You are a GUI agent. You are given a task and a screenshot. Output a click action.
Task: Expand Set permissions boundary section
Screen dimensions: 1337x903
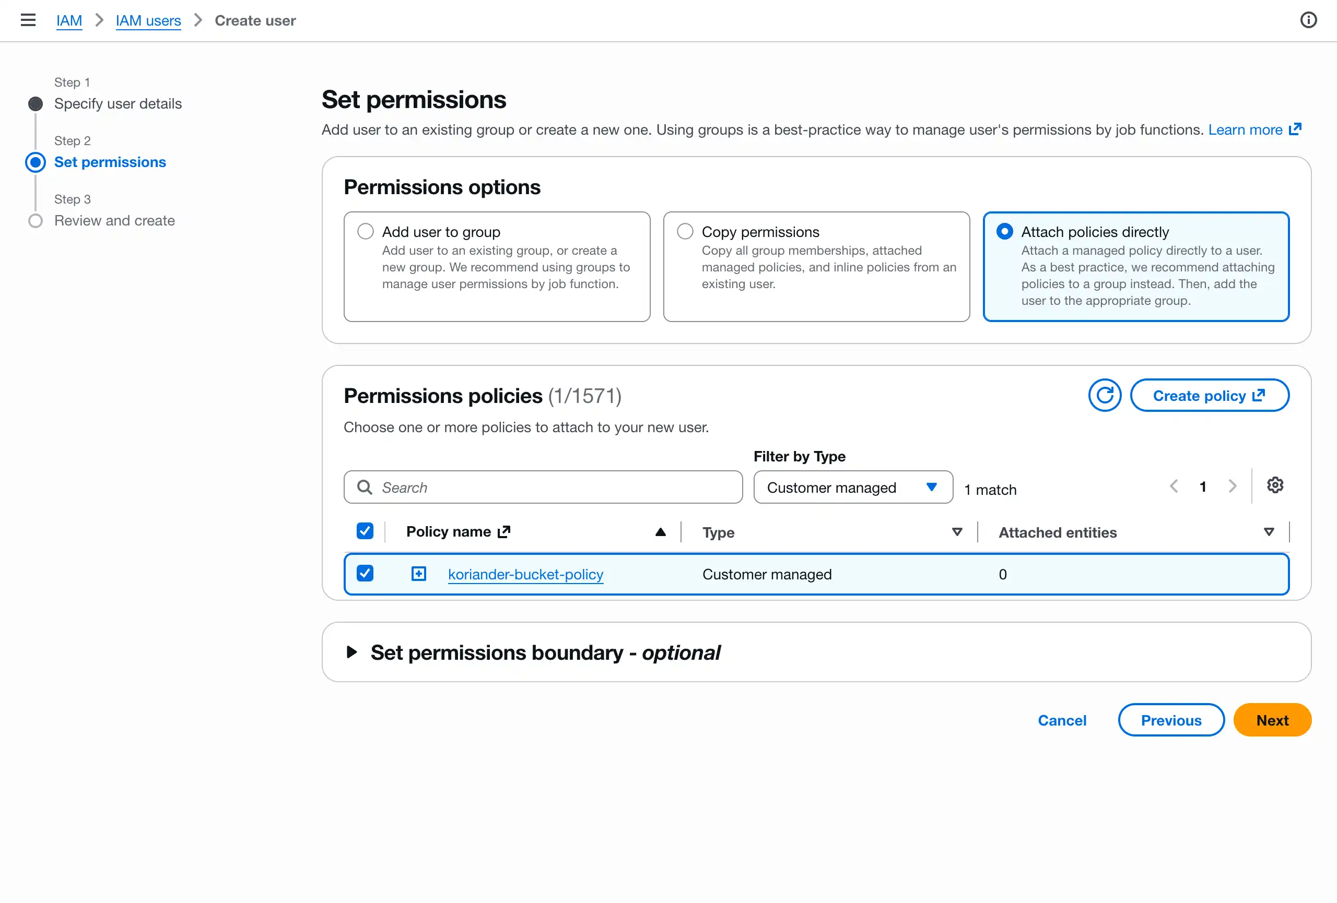click(x=352, y=652)
